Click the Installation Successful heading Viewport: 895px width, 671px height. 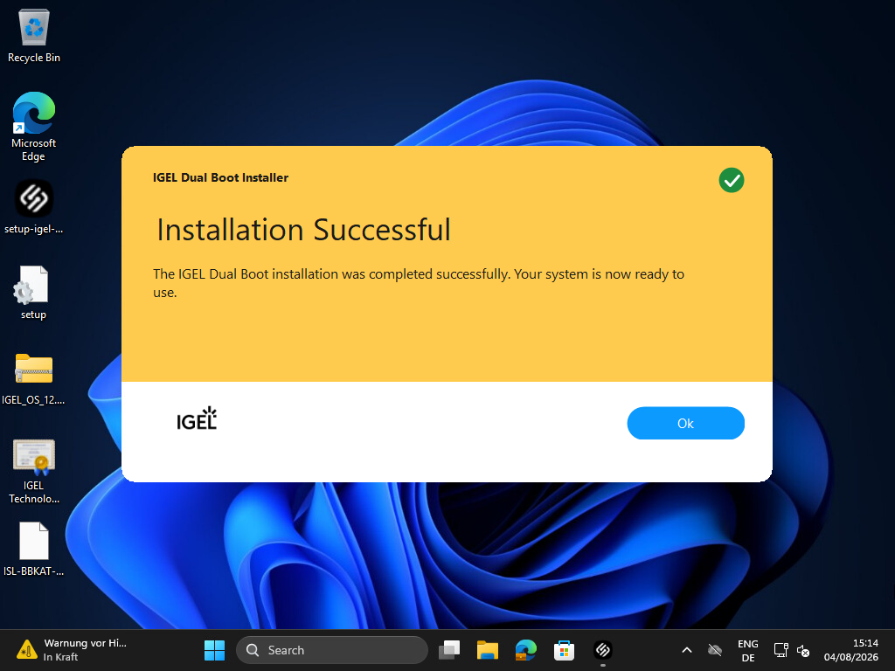point(303,230)
